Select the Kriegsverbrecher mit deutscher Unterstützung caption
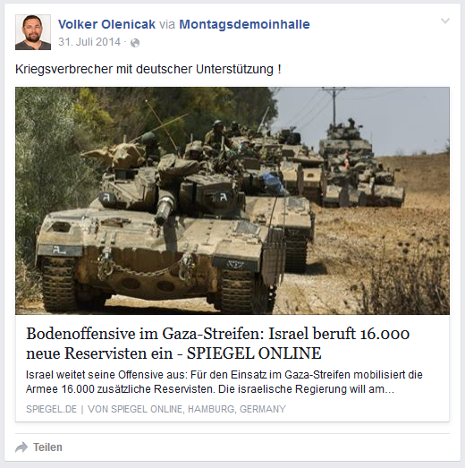Viewport: 465px width, 468px height. 148,69
